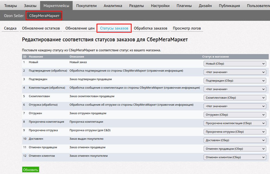Click the Статус в магазине column header
Screen dimensions: 270x174
click(215, 57)
